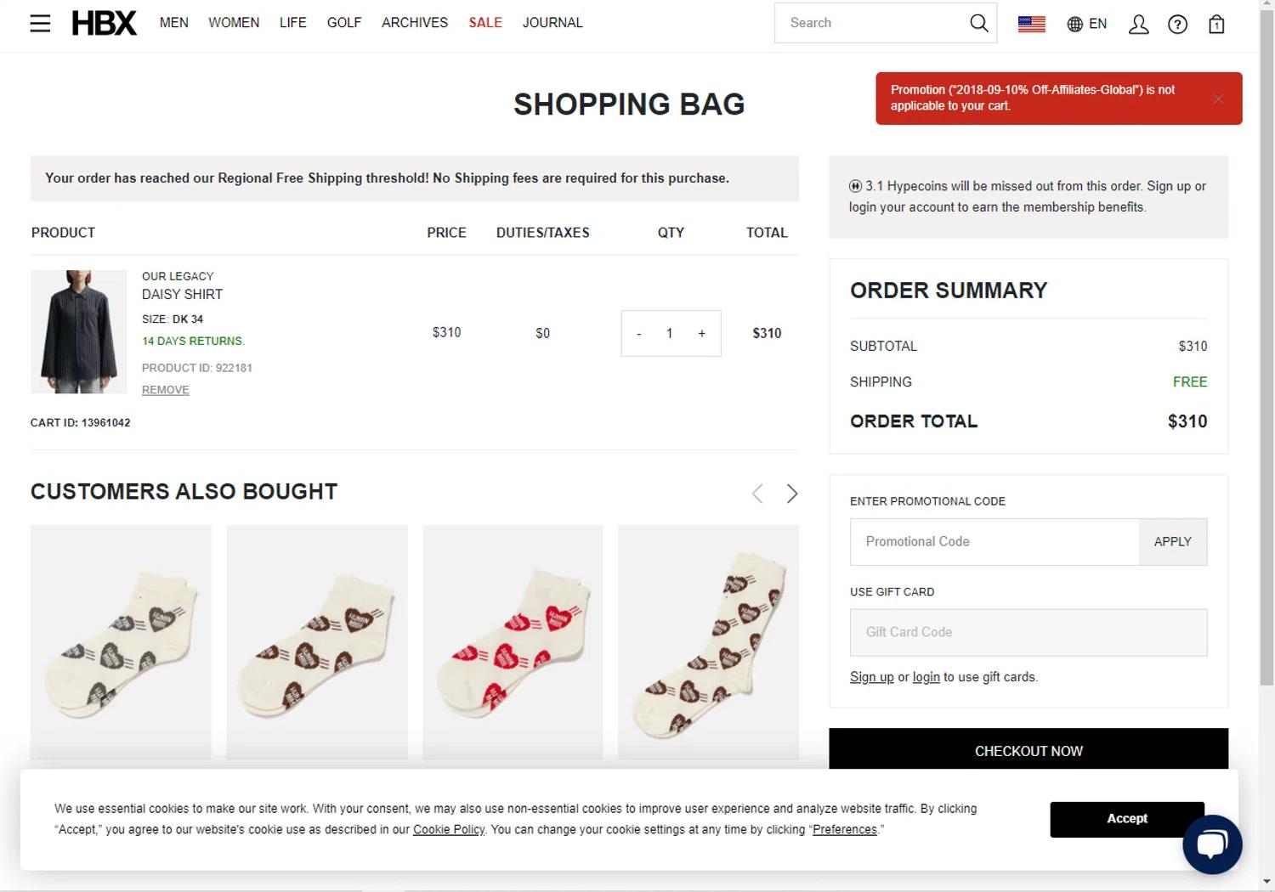Open the hamburger navigation menu
Screen dimensions: 1275x892
click(40, 23)
